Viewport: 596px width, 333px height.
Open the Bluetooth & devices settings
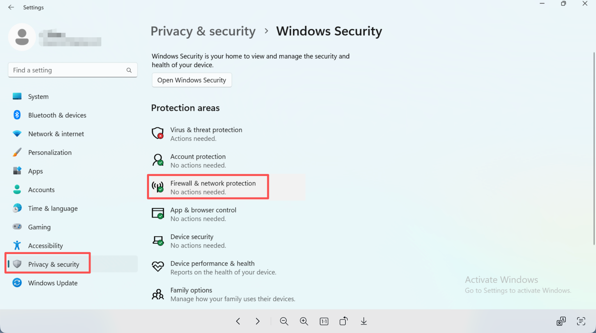coord(57,115)
